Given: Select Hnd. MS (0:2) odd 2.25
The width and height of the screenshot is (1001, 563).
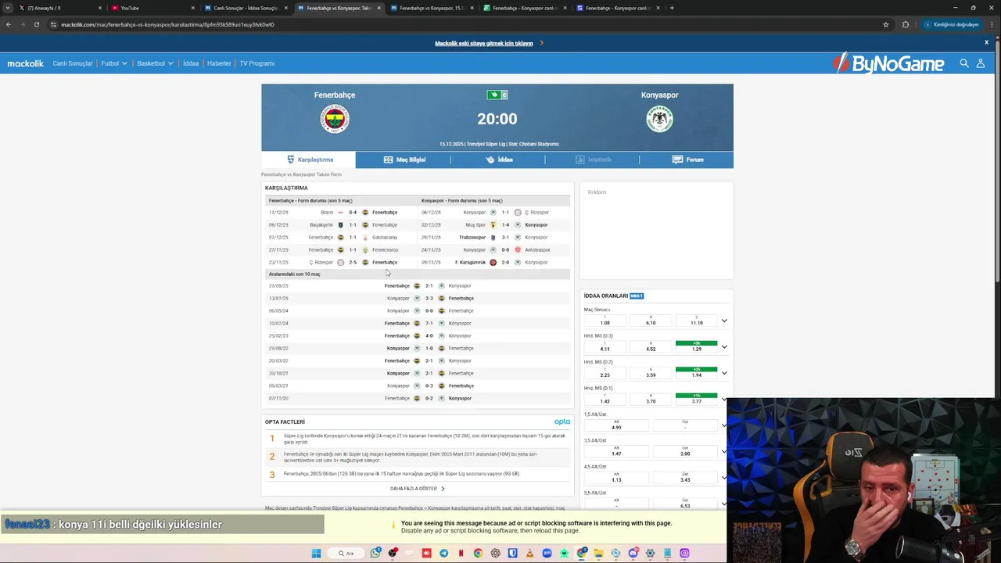Looking at the screenshot, I should (605, 375).
